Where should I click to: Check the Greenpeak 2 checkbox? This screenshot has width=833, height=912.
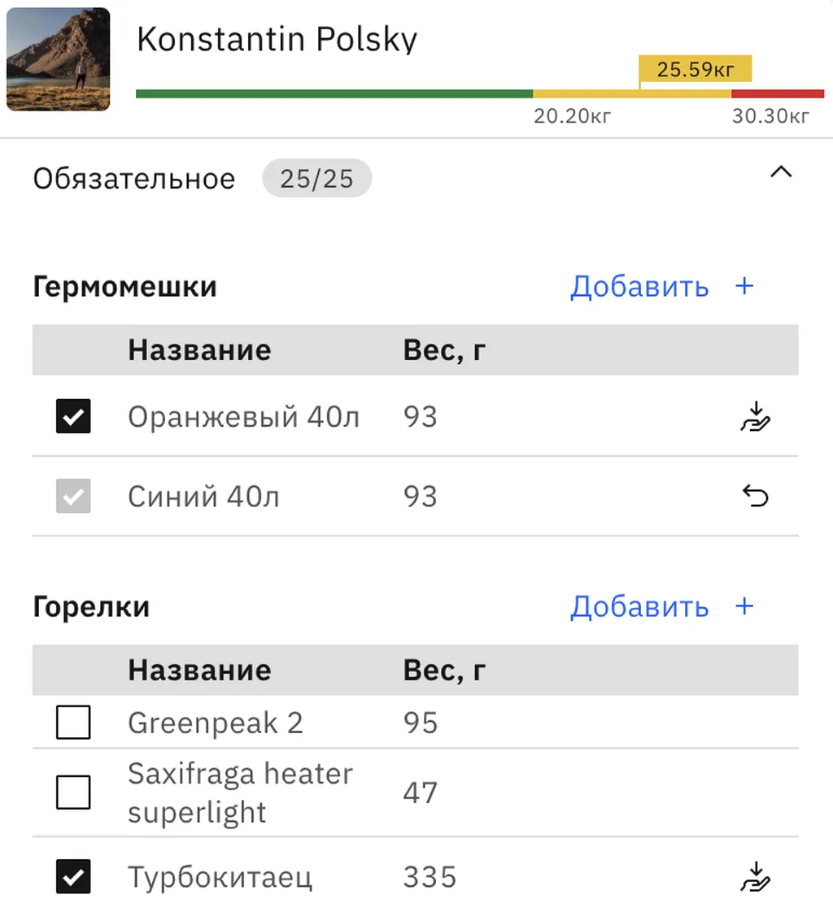[x=73, y=723]
